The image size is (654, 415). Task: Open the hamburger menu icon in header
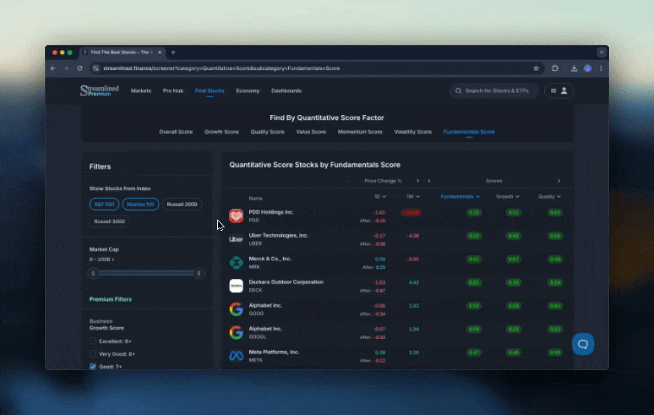click(554, 91)
